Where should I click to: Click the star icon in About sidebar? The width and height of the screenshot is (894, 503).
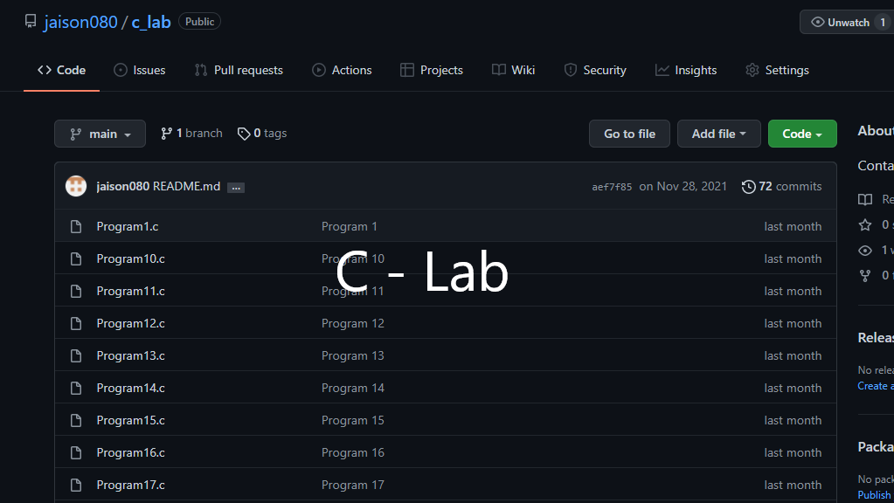pyautogui.click(x=865, y=224)
